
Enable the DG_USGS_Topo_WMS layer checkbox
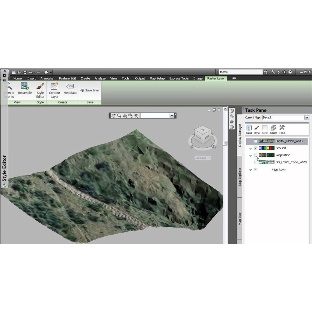(x=256, y=163)
